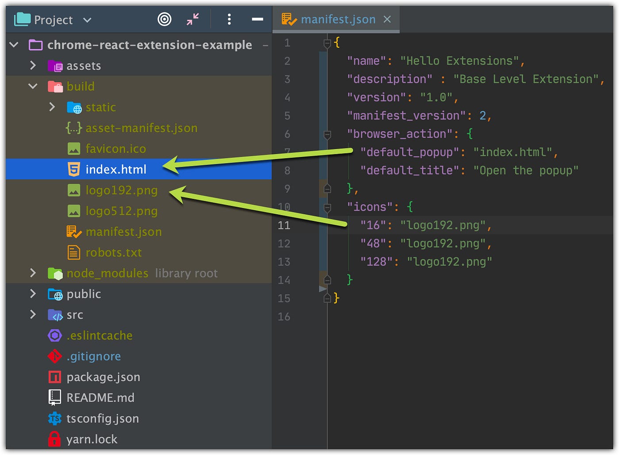Click the git icon beside .gitignore

tap(54, 356)
